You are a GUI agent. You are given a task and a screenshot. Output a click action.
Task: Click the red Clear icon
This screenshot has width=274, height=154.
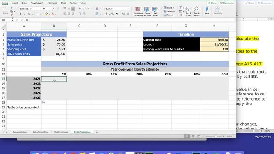pos(181,15)
